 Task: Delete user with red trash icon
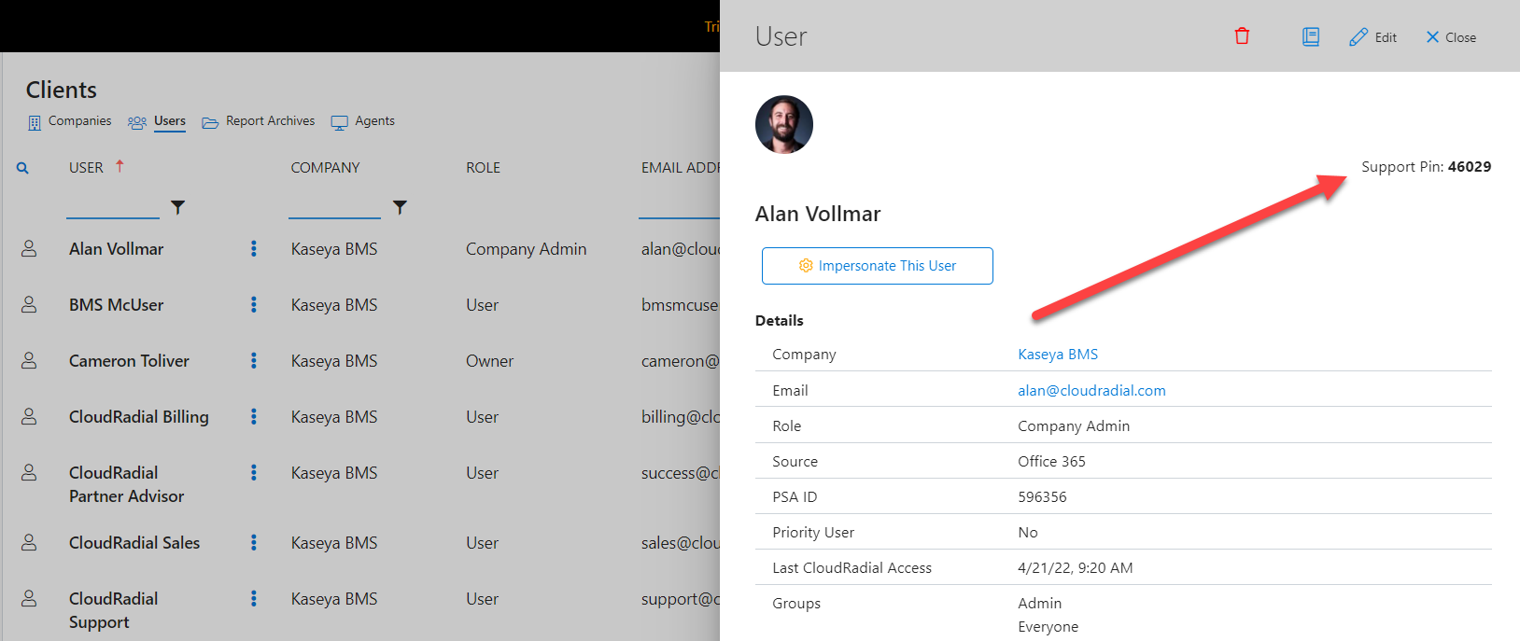[x=1242, y=36]
